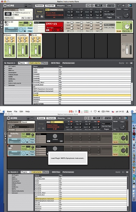
Task: Click the Attributes button
Action: click(9, 18)
